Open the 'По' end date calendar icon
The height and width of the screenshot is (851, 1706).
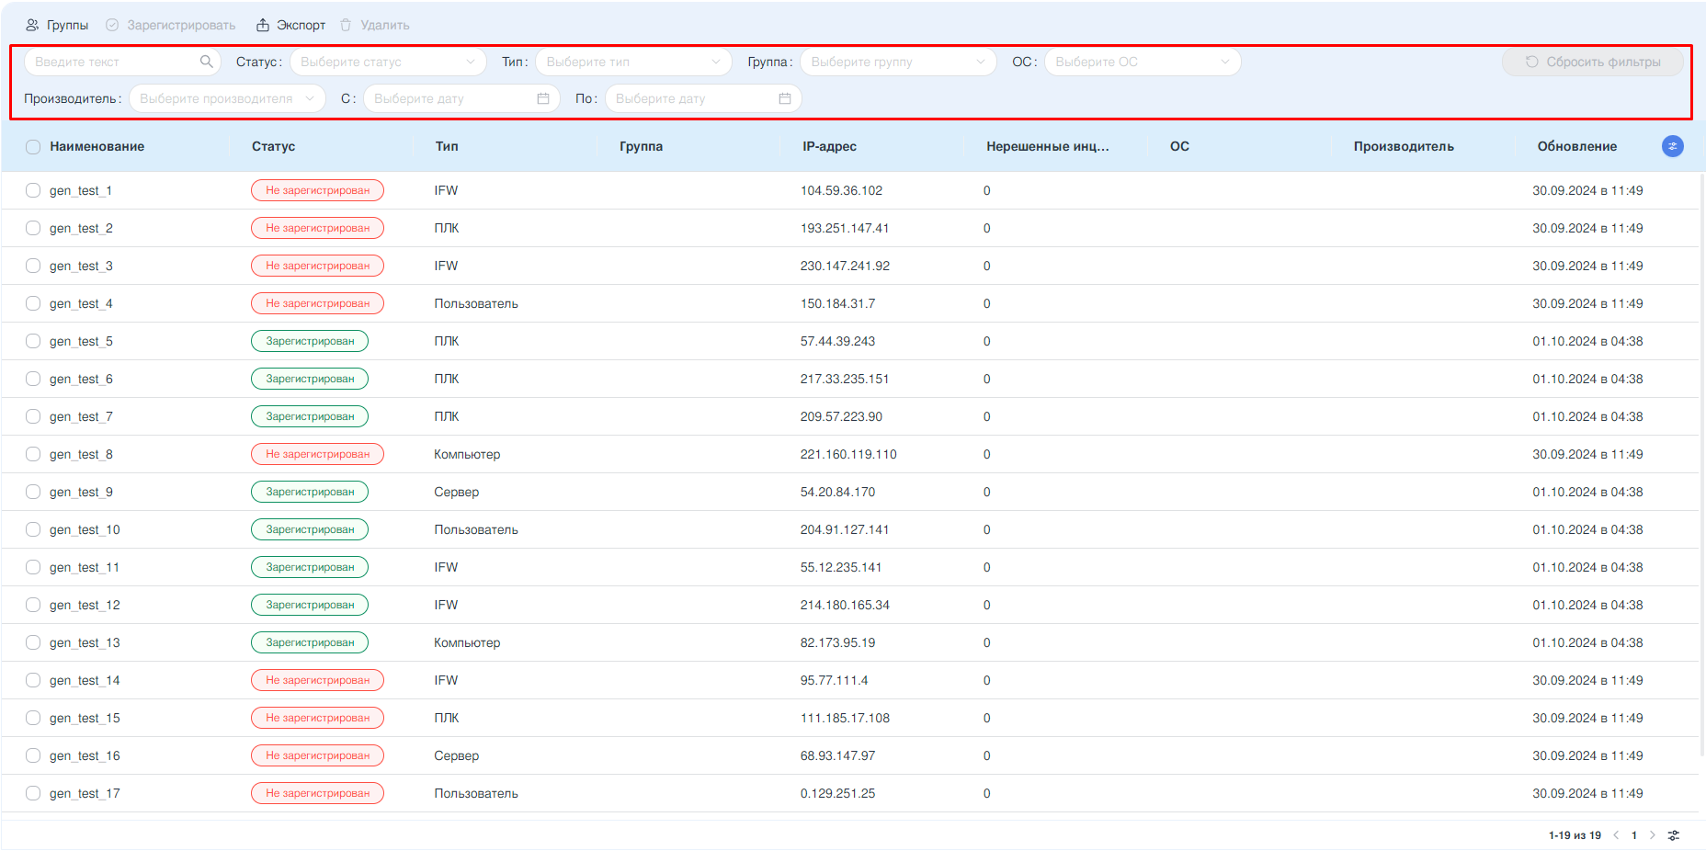tap(785, 98)
